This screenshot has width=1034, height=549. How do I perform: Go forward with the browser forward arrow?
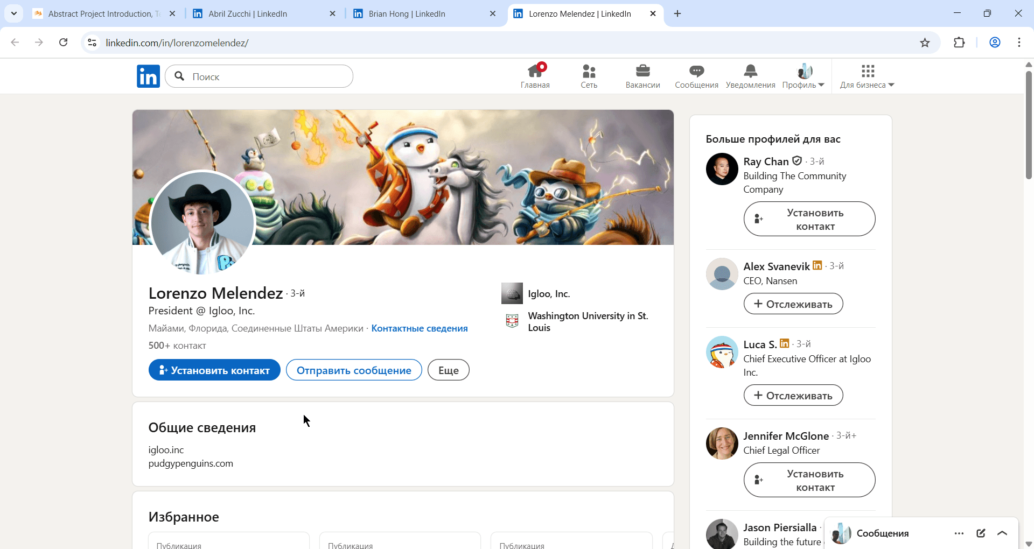(x=39, y=43)
